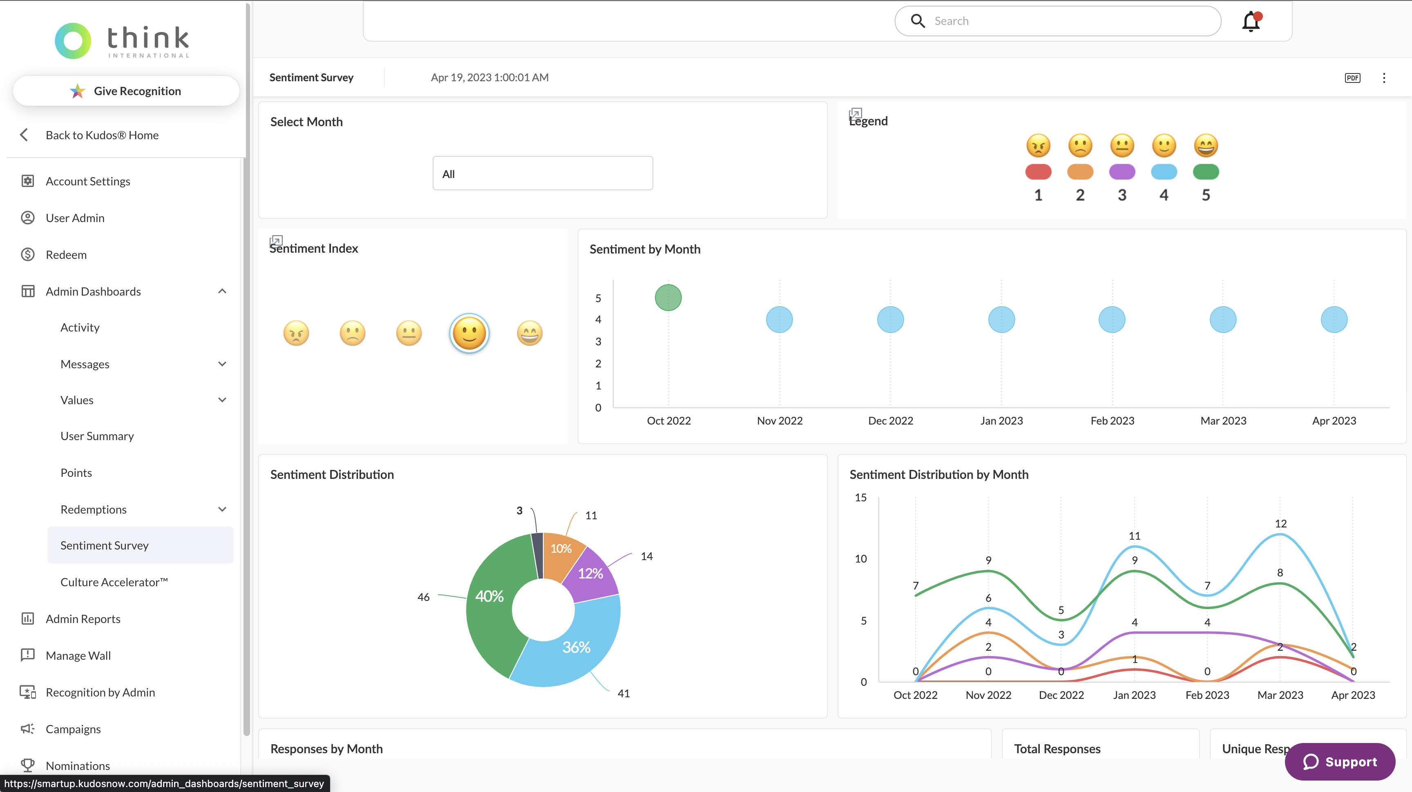
Task: Click the Nominations trophy icon
Action: pyautogui.click(x=27, y=765)
